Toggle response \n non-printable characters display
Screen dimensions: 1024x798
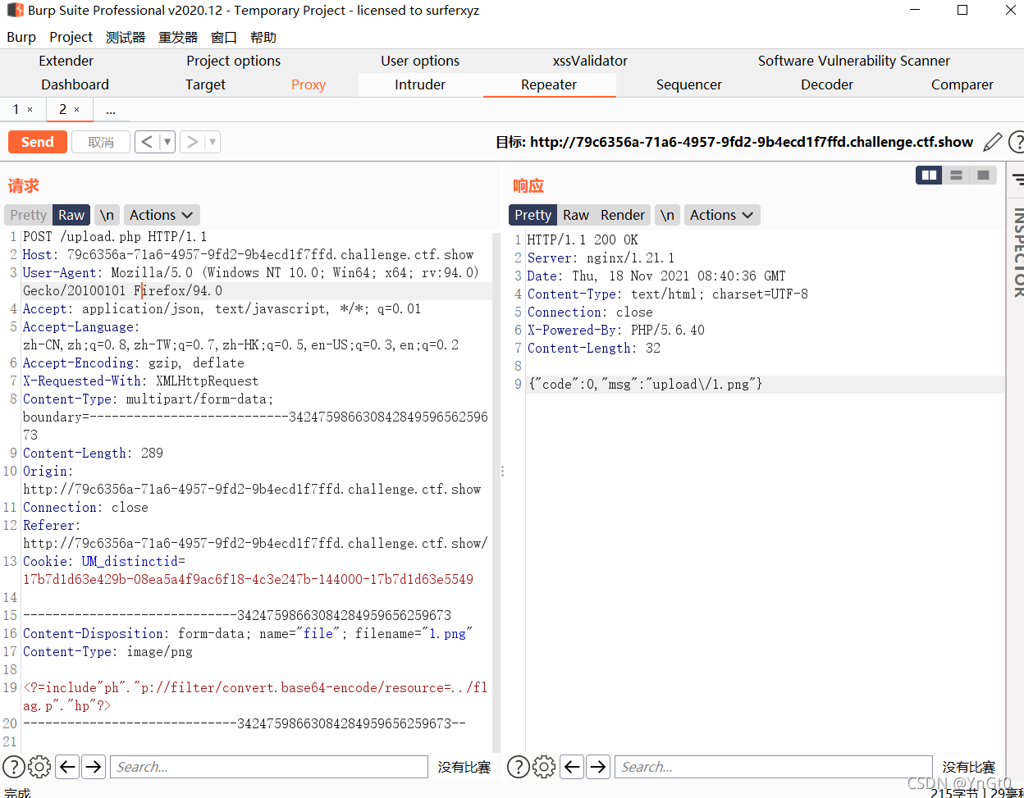pos(667,215)
